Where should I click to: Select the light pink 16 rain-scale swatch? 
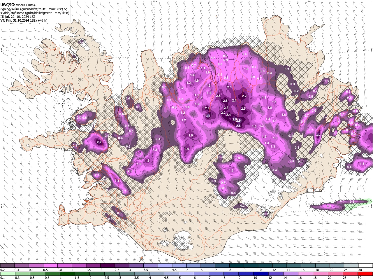[306, 274]
